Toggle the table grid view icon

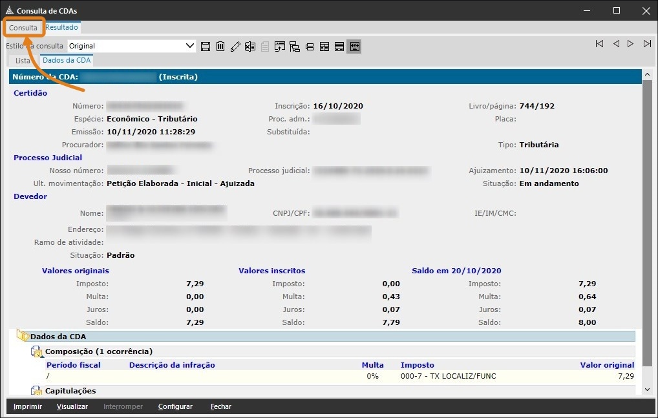(x=324, y=47)
